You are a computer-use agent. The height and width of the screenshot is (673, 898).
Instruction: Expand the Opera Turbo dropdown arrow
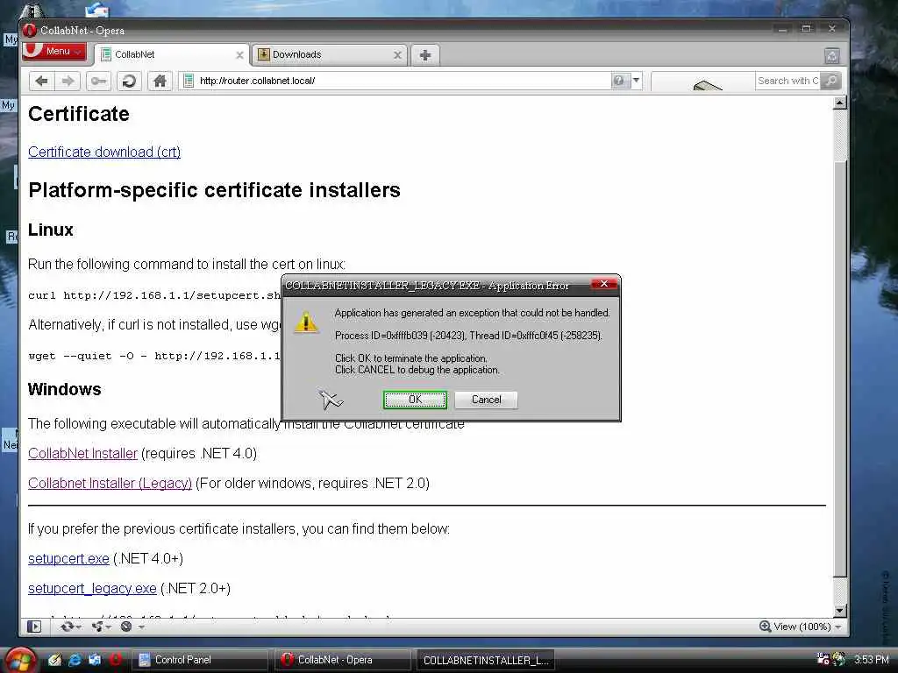[141, 627]
